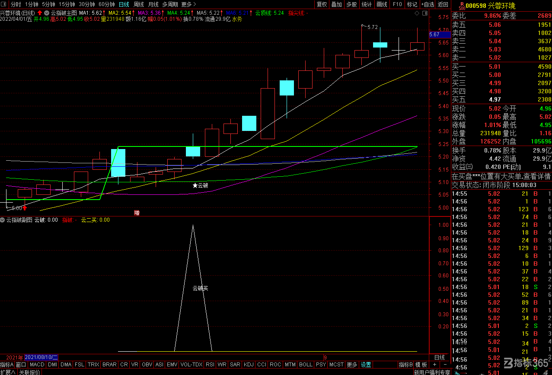
Task: Select the 指标A tab
Action: tap(7, 365)
